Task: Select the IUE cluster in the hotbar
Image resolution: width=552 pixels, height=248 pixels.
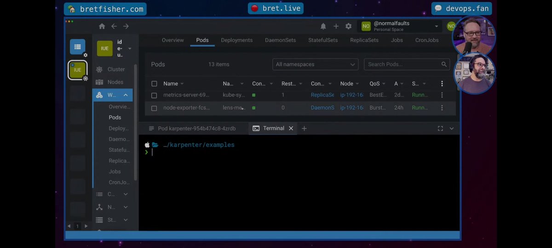Action: (x=77, y=70)
